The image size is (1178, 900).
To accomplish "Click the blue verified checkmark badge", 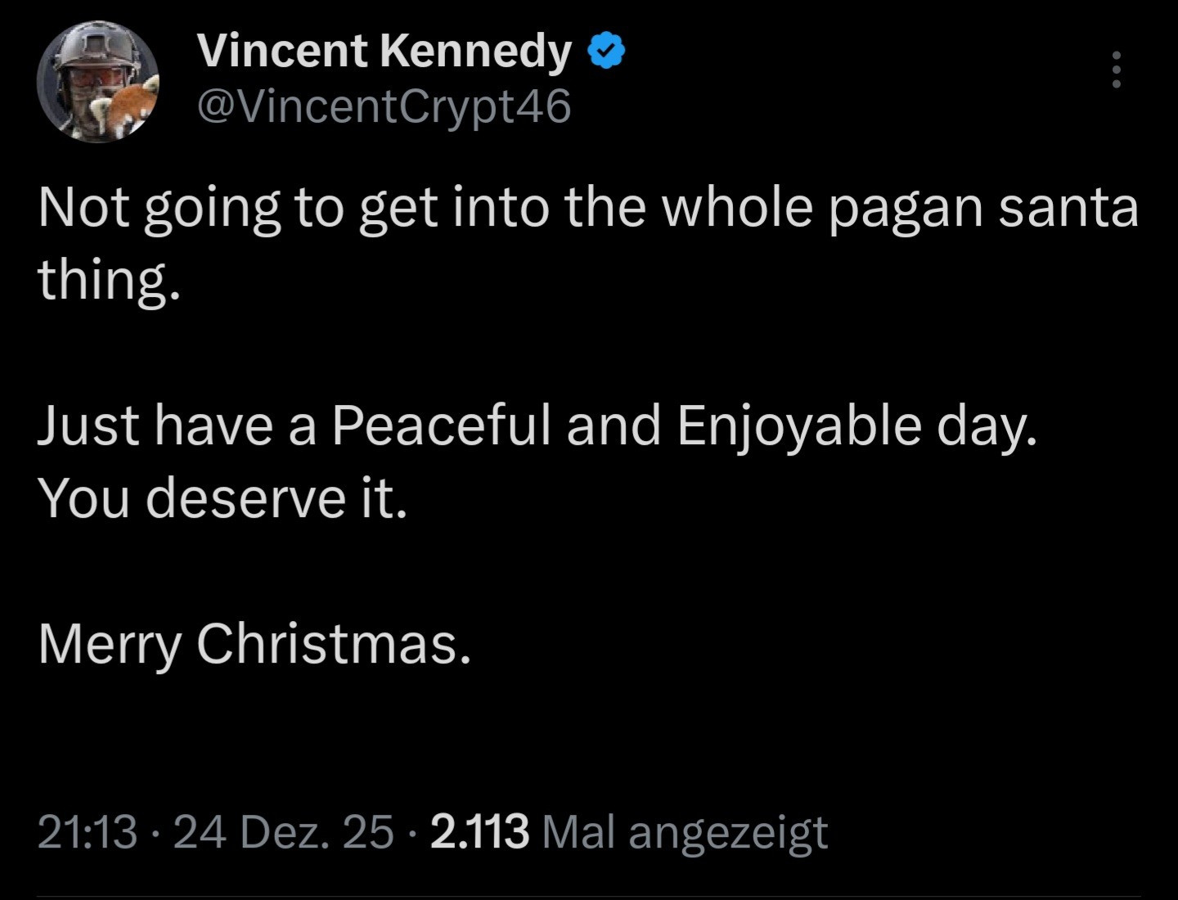I will (x=606, y=51).
